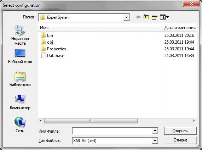Open Libraries (Библиотеки) location

(x=20, y=79)
